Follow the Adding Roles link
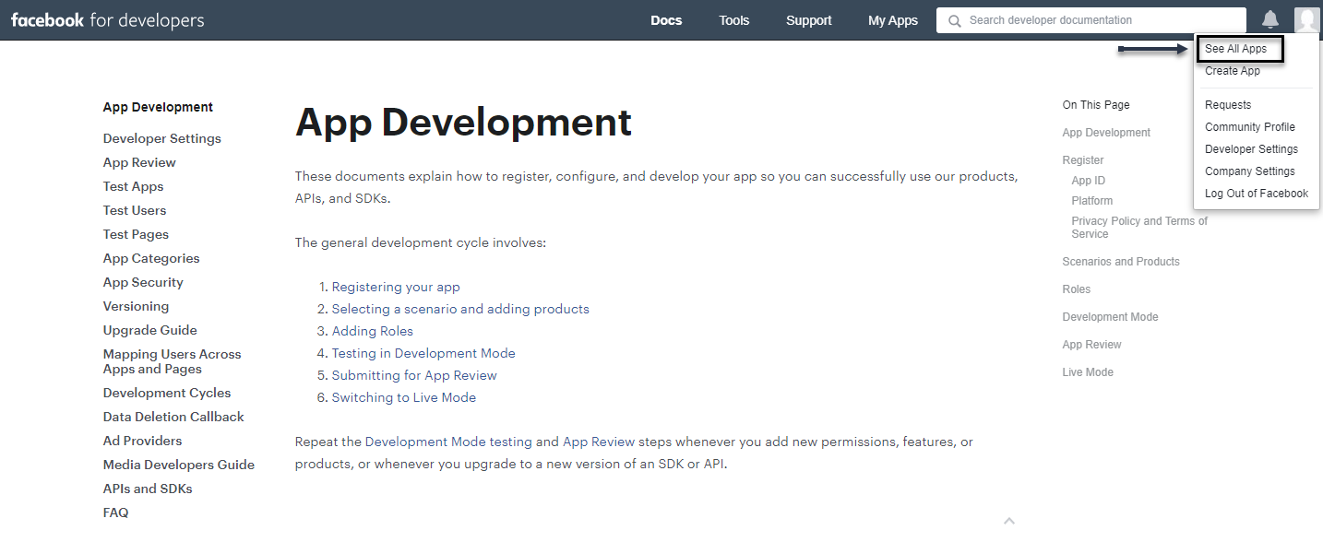Viewport: 1323px width, 542px height. click(x=373, y=331)
